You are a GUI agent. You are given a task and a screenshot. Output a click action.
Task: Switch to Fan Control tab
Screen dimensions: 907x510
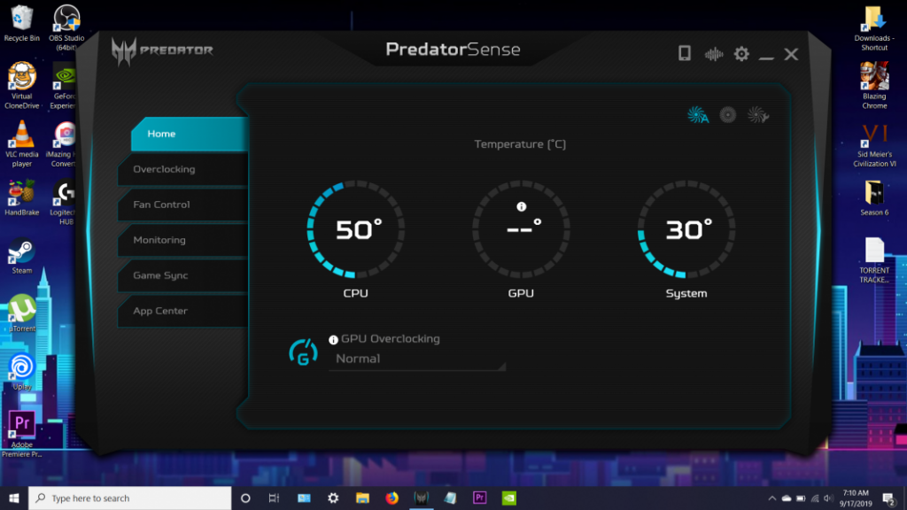tap(161, 205)
